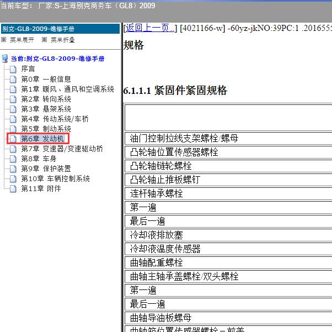Click the page icon beside 第9章 保护装置
Viewport: 332px width, 332px height.
tap(13, 168)
